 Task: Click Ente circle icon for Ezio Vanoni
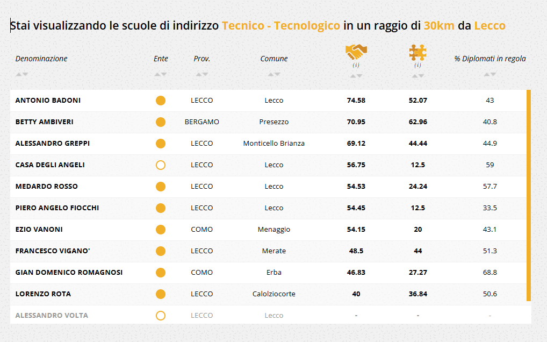coord(160,230)
